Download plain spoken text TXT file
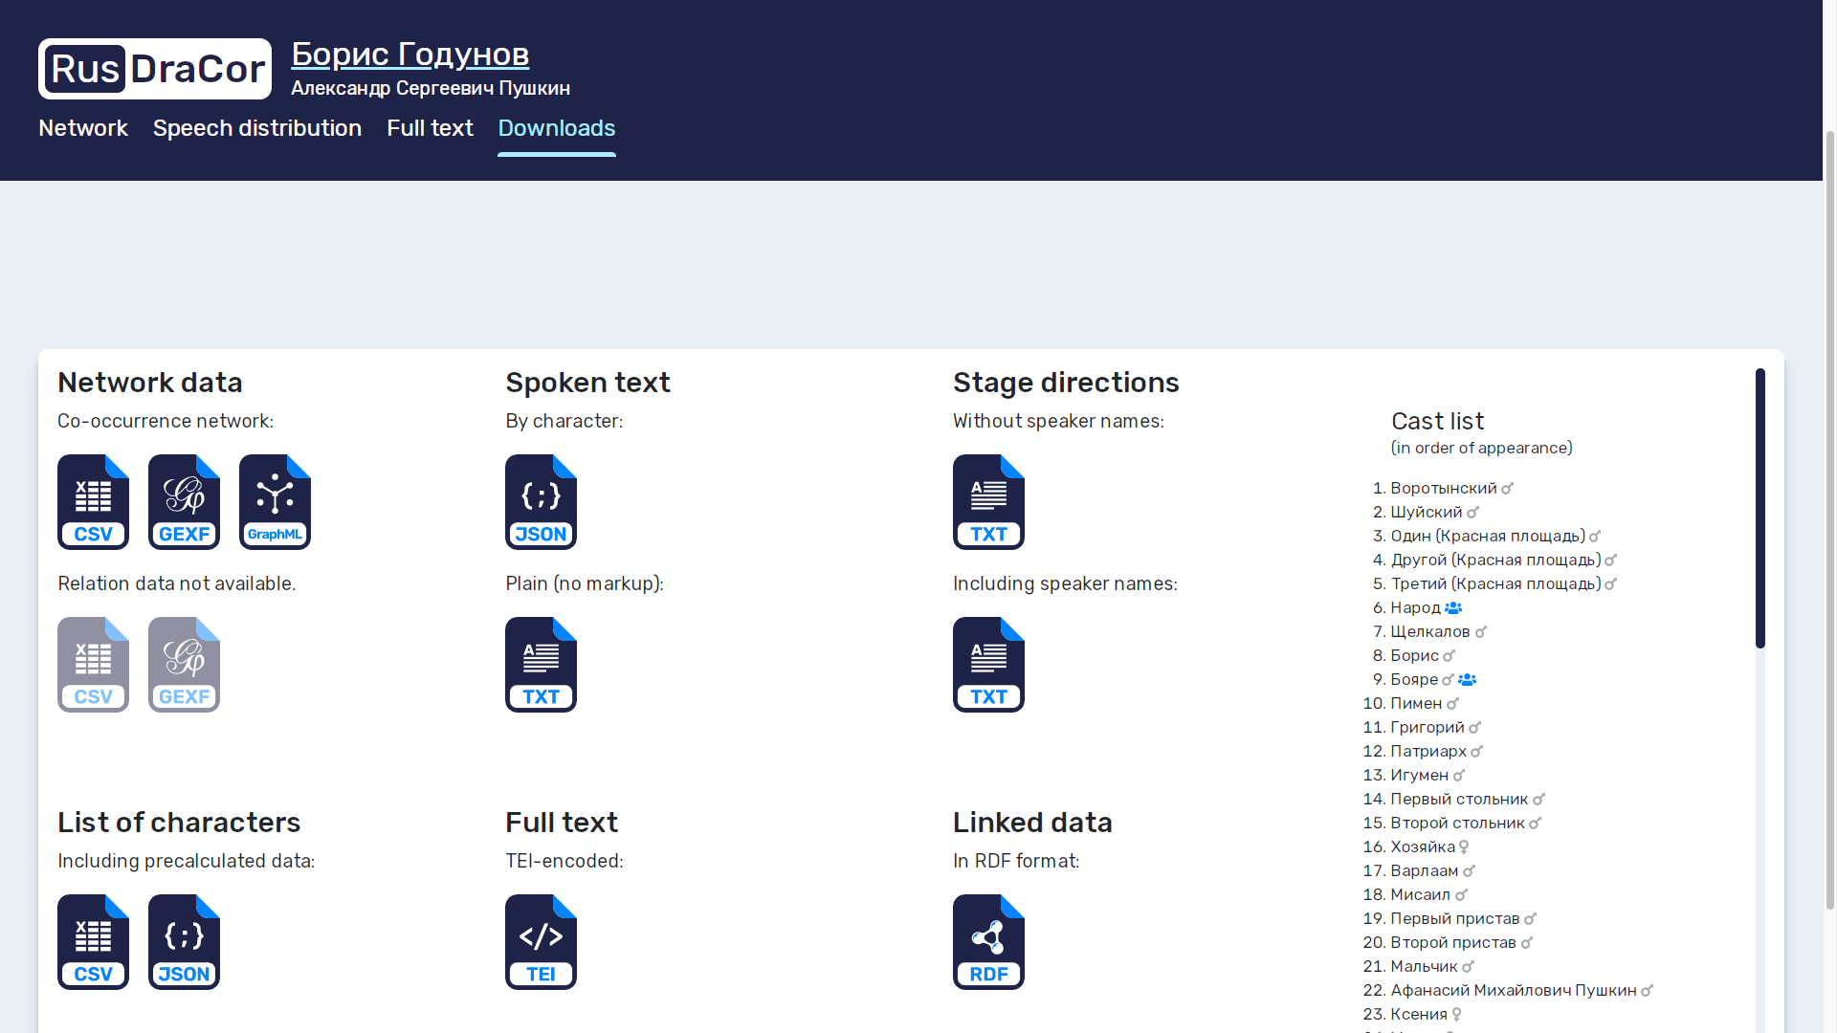This screenshot has height=1033, width=1837. 541,665
